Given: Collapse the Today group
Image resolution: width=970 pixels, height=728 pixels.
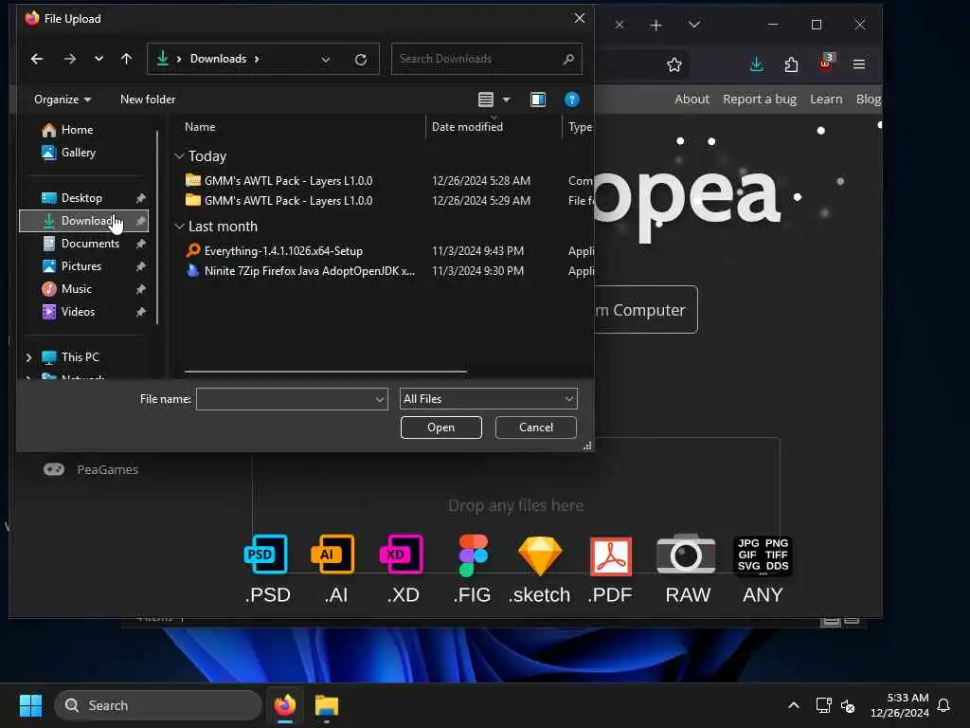Looking at the screenshot, I should tap(179, 156).
